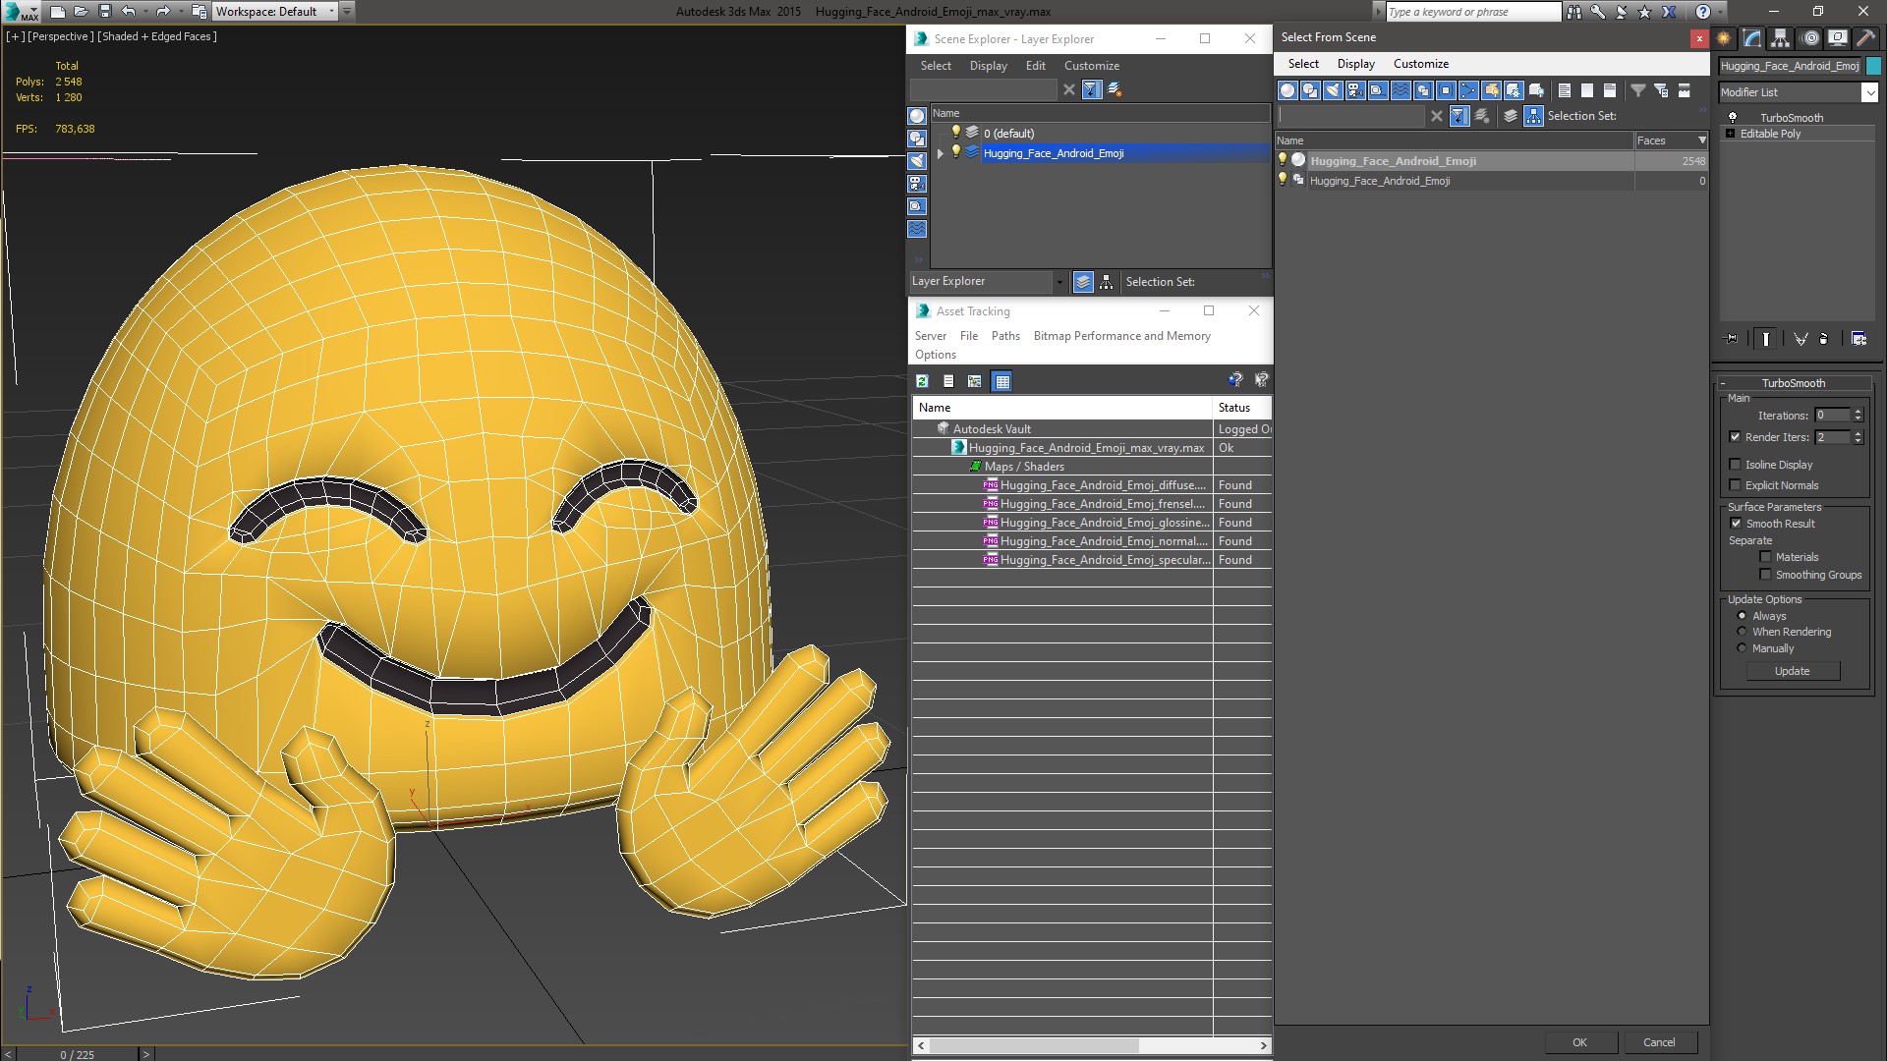Screen dimensions: 1887x1061
Task: Click Cancel button in Select From Scene
Action: tap(1659, 1042)
